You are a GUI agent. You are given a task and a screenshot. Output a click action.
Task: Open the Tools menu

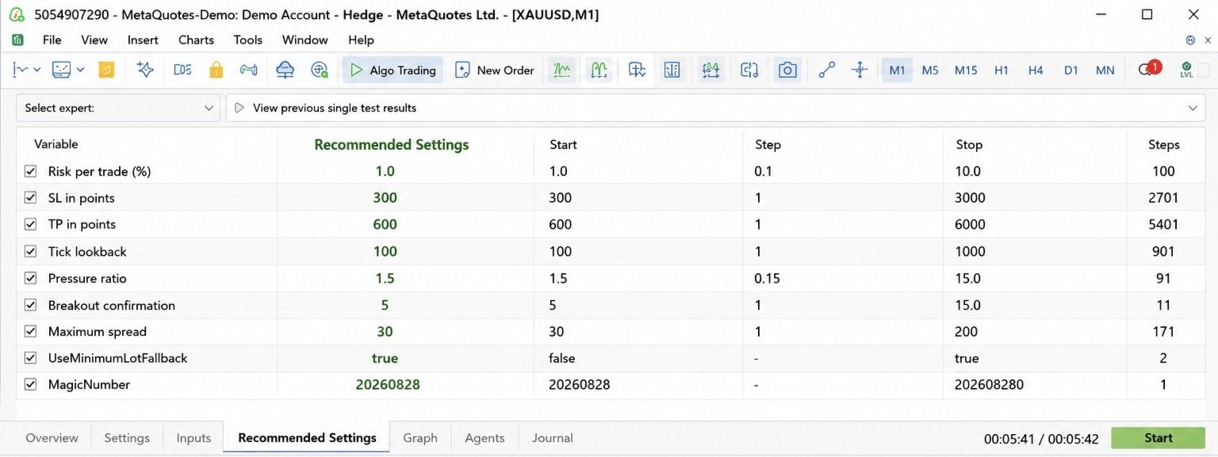coord(248,40)
